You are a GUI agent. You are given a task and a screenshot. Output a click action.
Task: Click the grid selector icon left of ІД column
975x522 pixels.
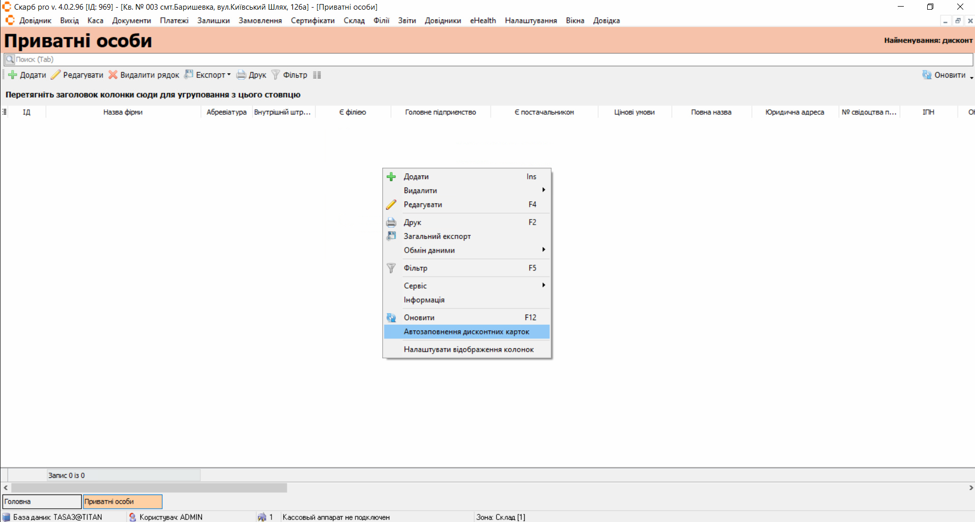[x=5, y=112]
